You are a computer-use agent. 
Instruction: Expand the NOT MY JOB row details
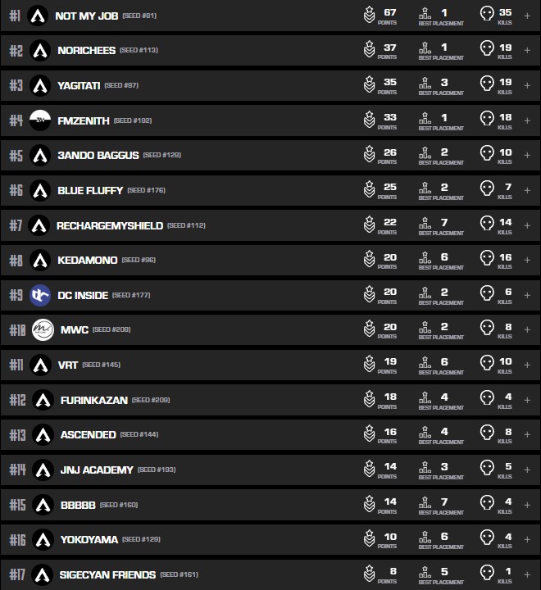(x=527, y=16)
